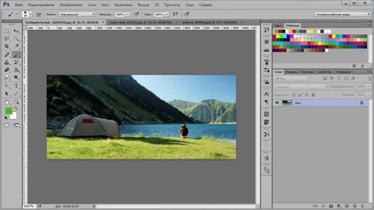Viewport: 374px width, 210px height.
Task: Open the workspace switcher dropdown
Action: click(x=342, y=14)
